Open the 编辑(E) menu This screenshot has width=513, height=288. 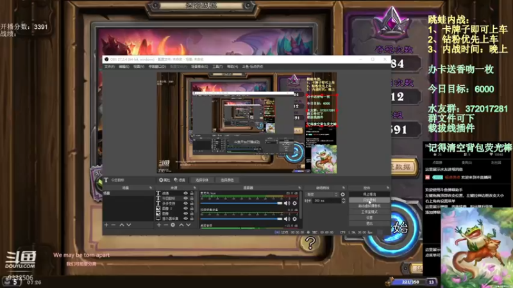[124, 67]
